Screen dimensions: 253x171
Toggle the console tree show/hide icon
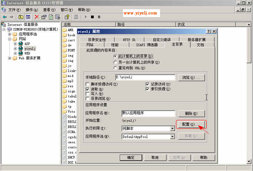28,17
